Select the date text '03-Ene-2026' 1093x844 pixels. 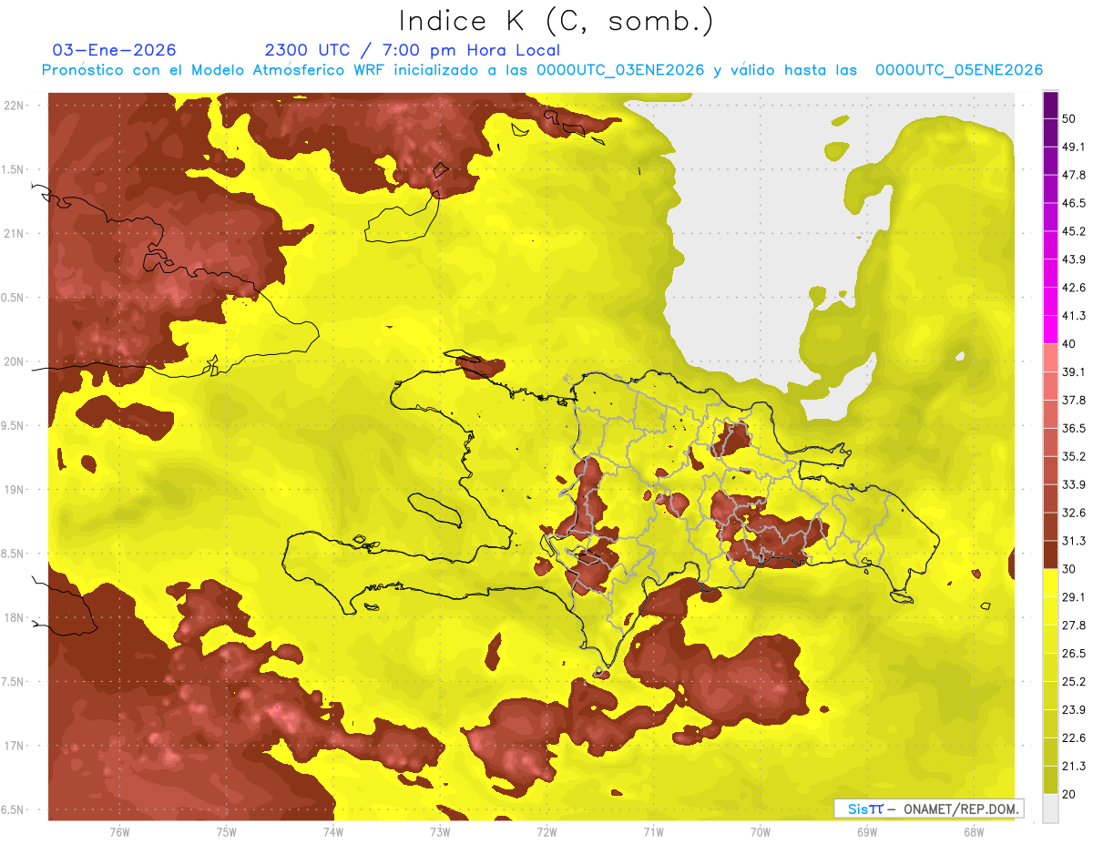coord(115,50)
